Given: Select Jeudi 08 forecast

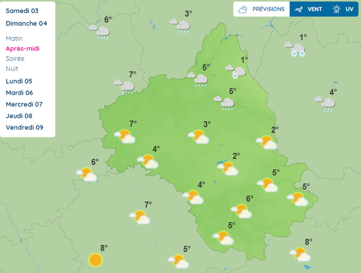Looking at the screenshot, I should click(x=19, y=116).
